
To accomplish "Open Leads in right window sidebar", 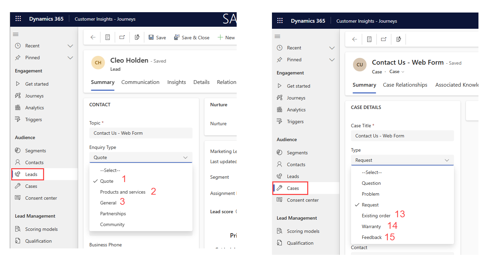I will 293,176.
